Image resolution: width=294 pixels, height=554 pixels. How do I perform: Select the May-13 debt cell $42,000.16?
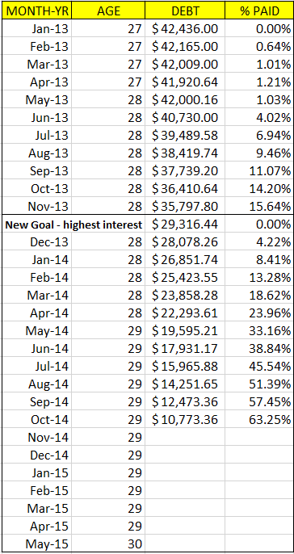click(x=185, y=99)
